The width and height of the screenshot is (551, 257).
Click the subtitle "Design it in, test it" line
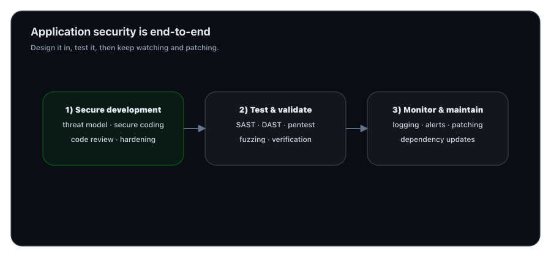pyautogui.click(x=124, y=48)
